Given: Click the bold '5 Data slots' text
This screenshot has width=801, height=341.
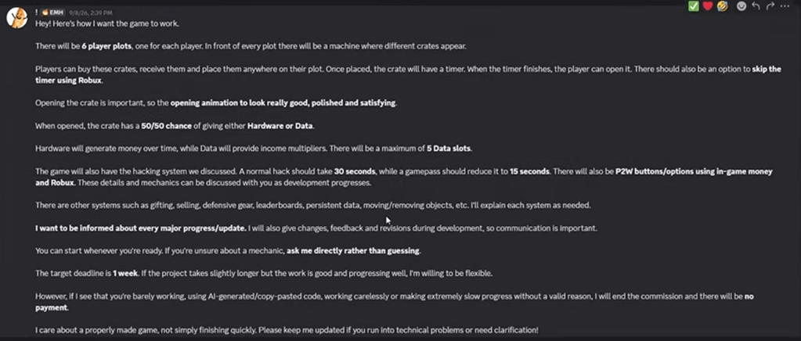Looking at the screenshot, I should pyautogui.click(x=449, y=149).
